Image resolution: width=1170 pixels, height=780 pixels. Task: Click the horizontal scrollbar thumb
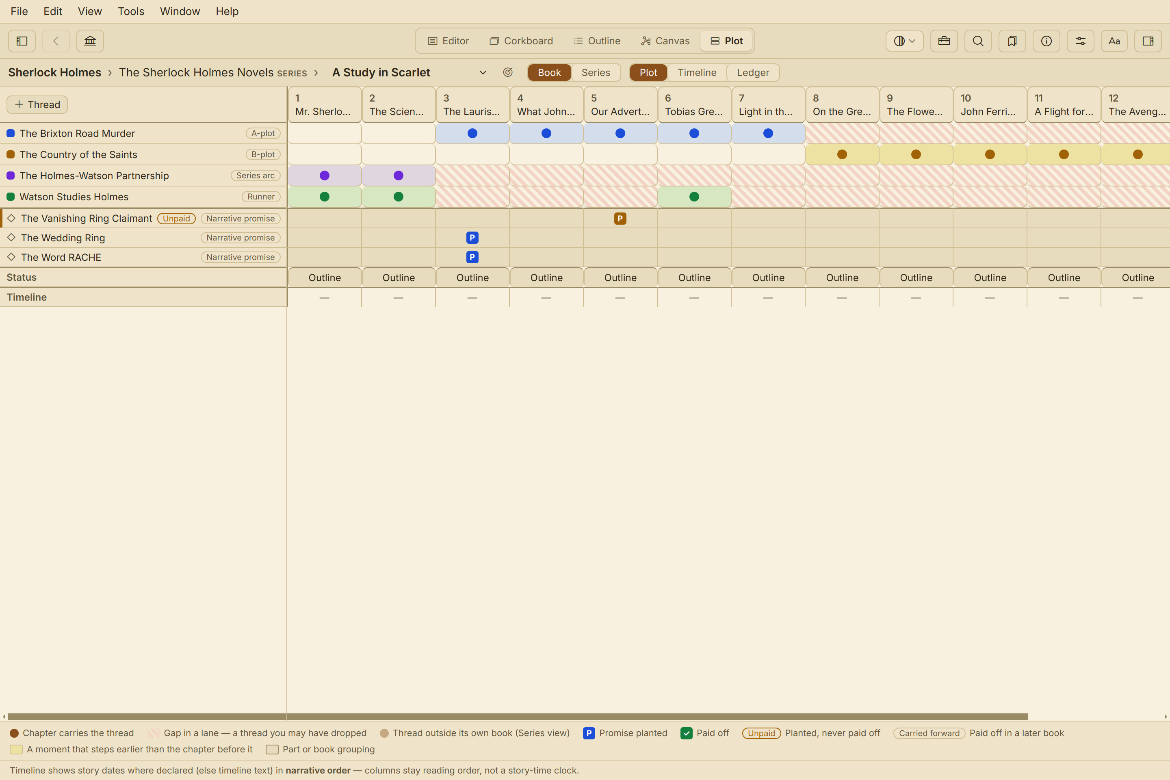tap(518, 716)
